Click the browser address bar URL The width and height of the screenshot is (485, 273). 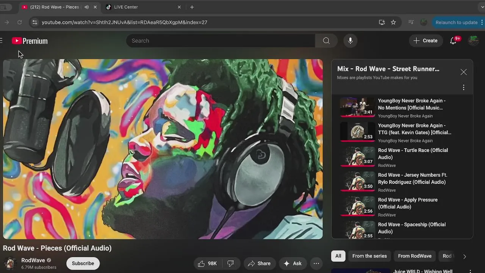tap(124, 22)
